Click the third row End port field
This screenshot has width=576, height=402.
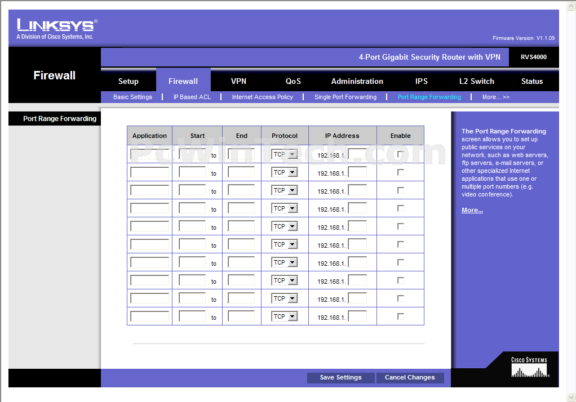pos(241,190)
